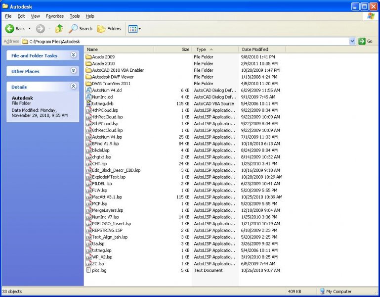380x297 pixels.
Task: Sort by the Size column header
Action: pyautogui.click(x=173, y=49)
